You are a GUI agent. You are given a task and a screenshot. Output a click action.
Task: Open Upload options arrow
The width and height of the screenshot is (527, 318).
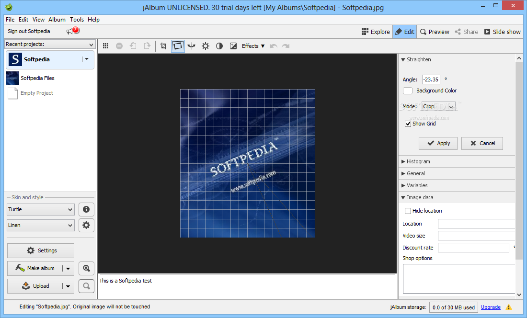tap(68, 286)
